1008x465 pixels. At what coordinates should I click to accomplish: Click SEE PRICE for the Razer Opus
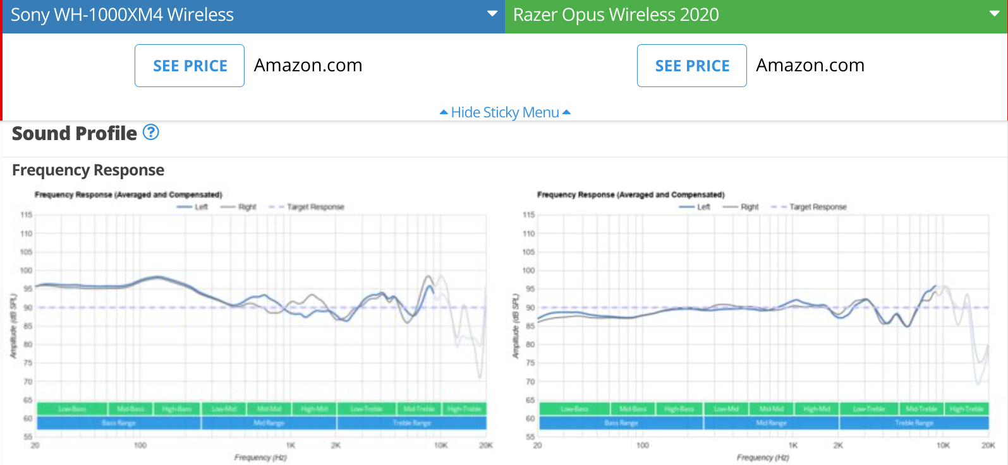pos(691,65)
